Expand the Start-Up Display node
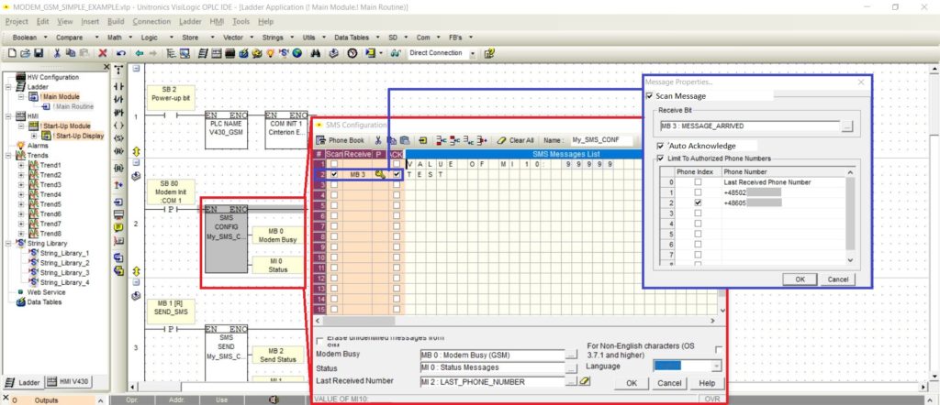 (35, 136)
